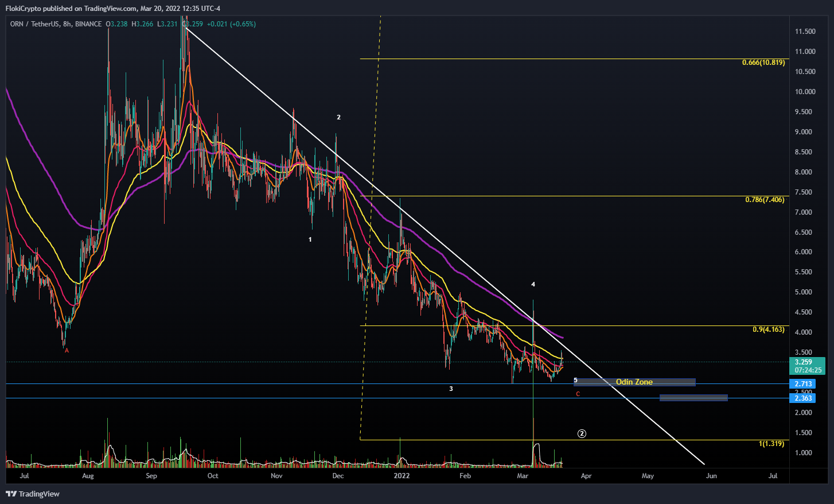Click Oct on the time axis
The width and height of the screenshot is (834, 504).
pyautogui.click(x=213, y=476)
